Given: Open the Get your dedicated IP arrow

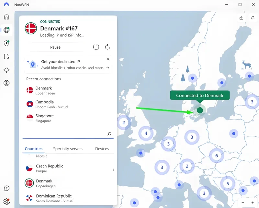Looking at the screenshot, I should tap(107, 68).
